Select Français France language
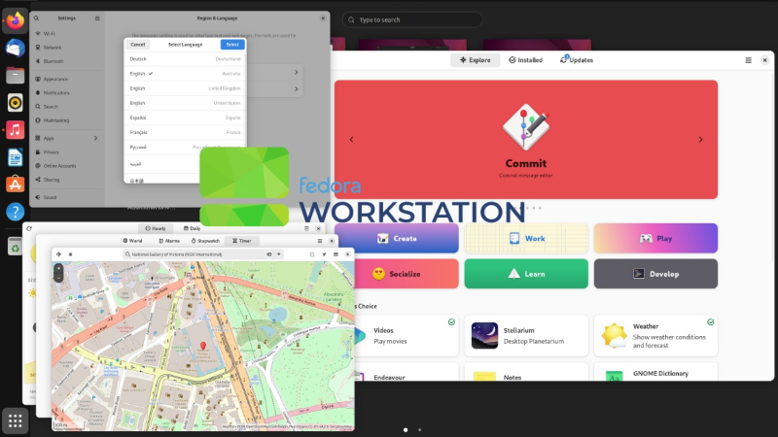The height and width of the screenshot is (437, 778). [x=185, y=132]
